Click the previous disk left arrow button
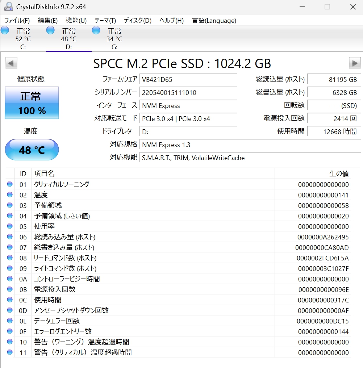The width and height of the screenshot is (363, 368). point(11,63)
